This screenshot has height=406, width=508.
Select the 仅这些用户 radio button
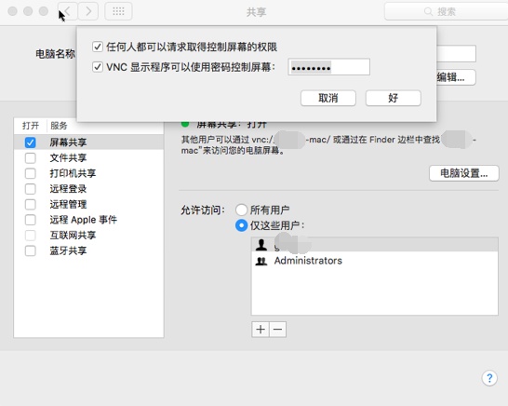[x=241, y=225]
